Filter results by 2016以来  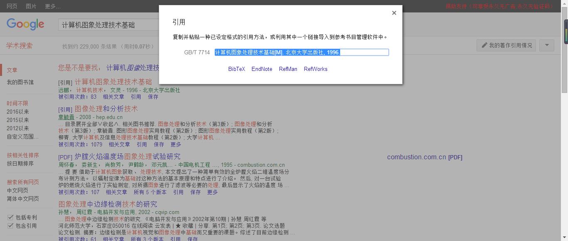[18, 112]
